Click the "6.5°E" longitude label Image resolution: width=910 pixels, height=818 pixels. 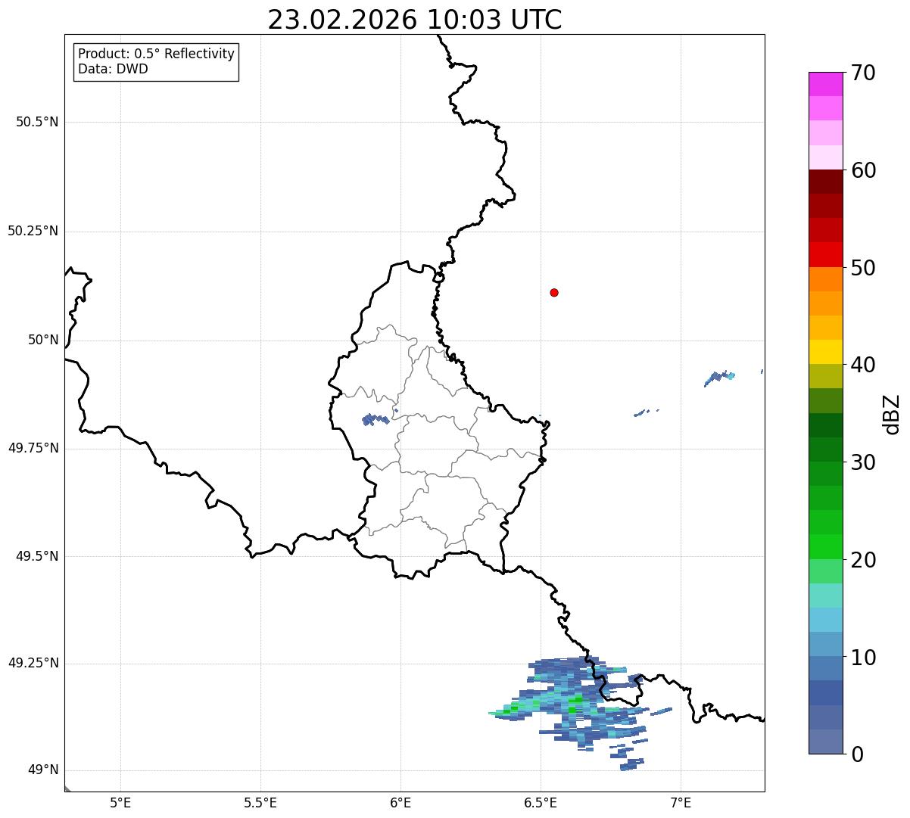(541, 803)
